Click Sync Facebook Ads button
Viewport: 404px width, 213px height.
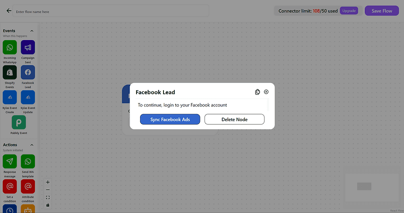tap(170, 119)
